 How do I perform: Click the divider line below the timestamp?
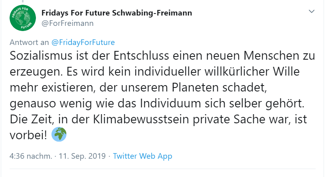point(162,169)
